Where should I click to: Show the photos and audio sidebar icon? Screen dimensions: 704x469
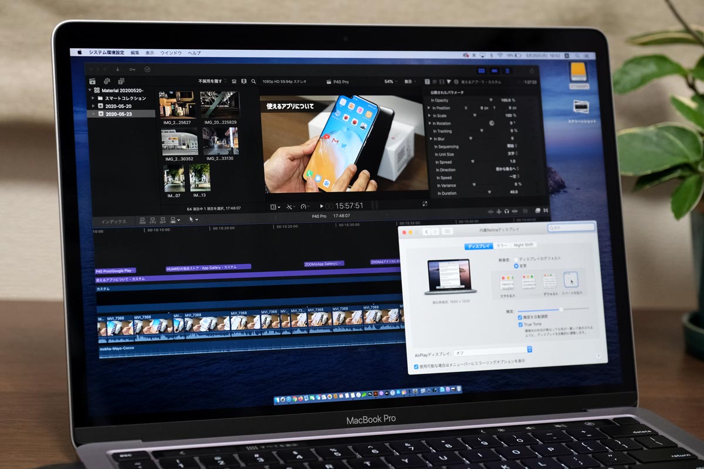(x=106, y=81)
